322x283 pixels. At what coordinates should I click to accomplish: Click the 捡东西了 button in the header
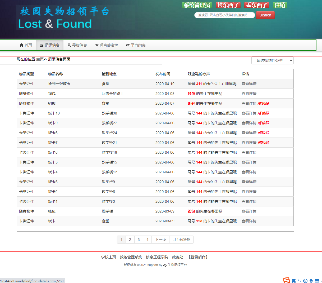(228, 5)
